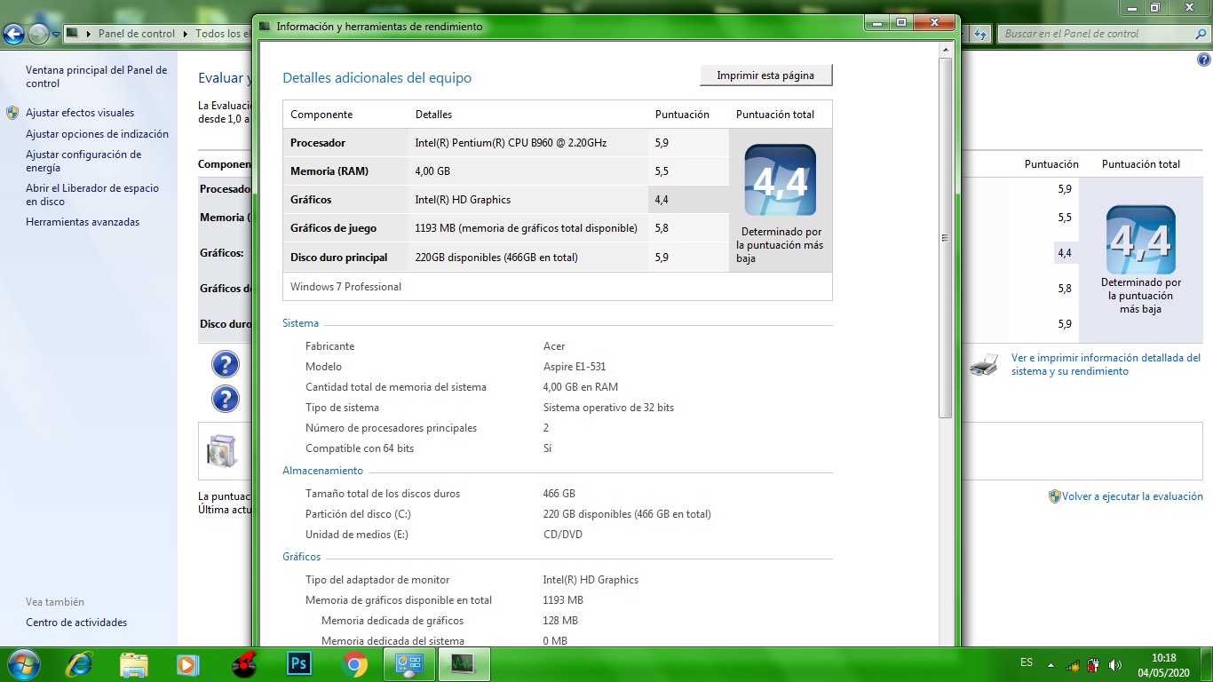This screenshot has height=682, width=1213.
Task: Click the red and black disc app on taskbar
Action: tap(243, 664)
